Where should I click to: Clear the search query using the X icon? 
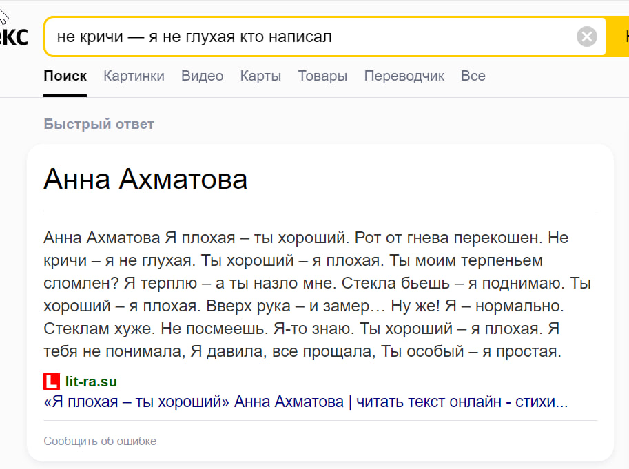pyautogui.click(x=586, y=37)
